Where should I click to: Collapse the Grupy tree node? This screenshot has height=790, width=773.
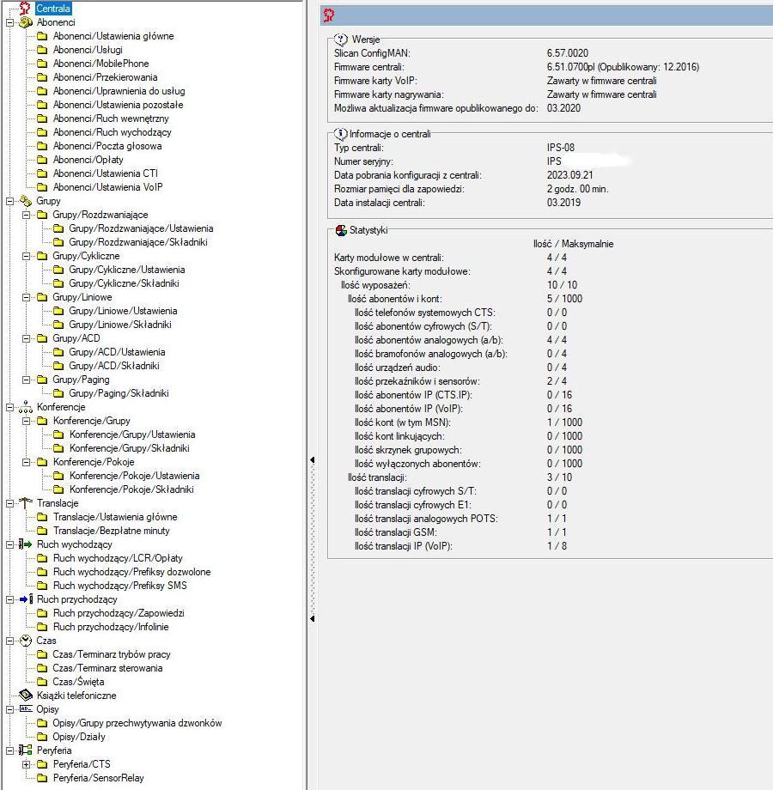point(9,201)
